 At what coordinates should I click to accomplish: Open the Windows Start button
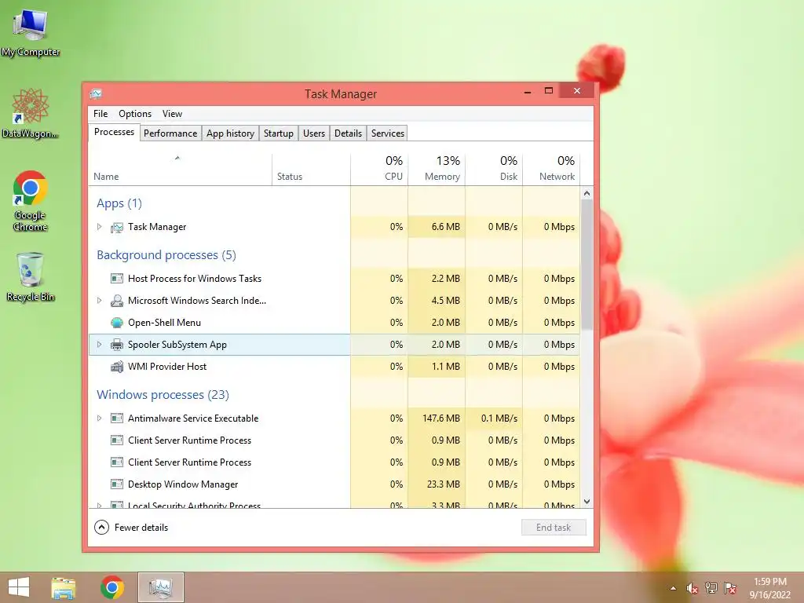pos(19,587)
